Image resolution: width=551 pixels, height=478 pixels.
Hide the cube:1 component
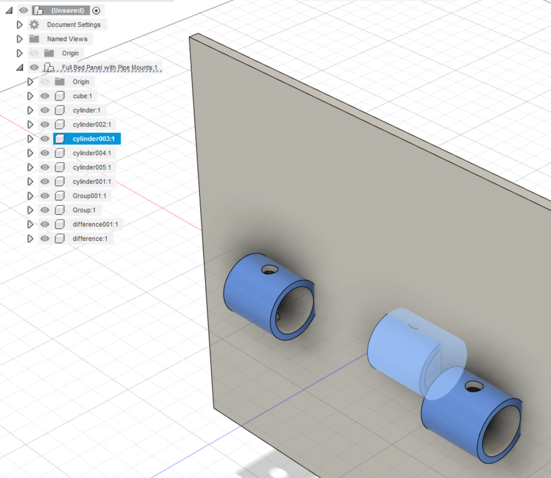pyautogui.click(x=45, y=96)
